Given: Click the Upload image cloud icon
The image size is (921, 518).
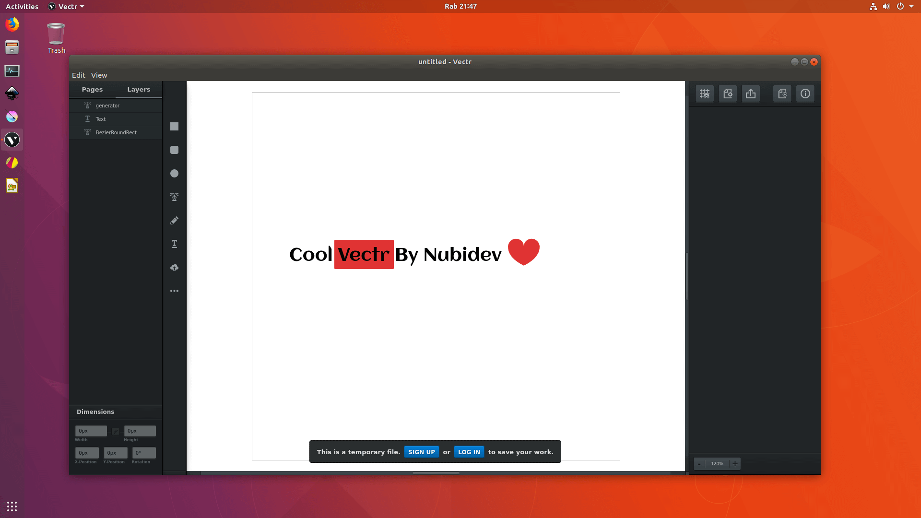Looking at the screenshot, I should point(174,268).
